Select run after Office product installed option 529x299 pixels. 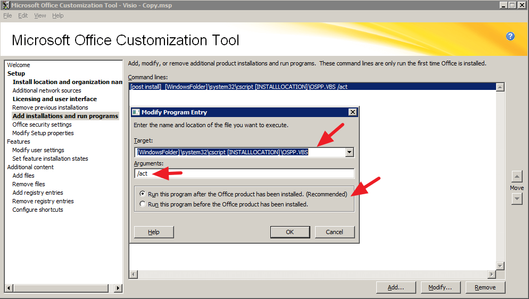tap(143, 194)
